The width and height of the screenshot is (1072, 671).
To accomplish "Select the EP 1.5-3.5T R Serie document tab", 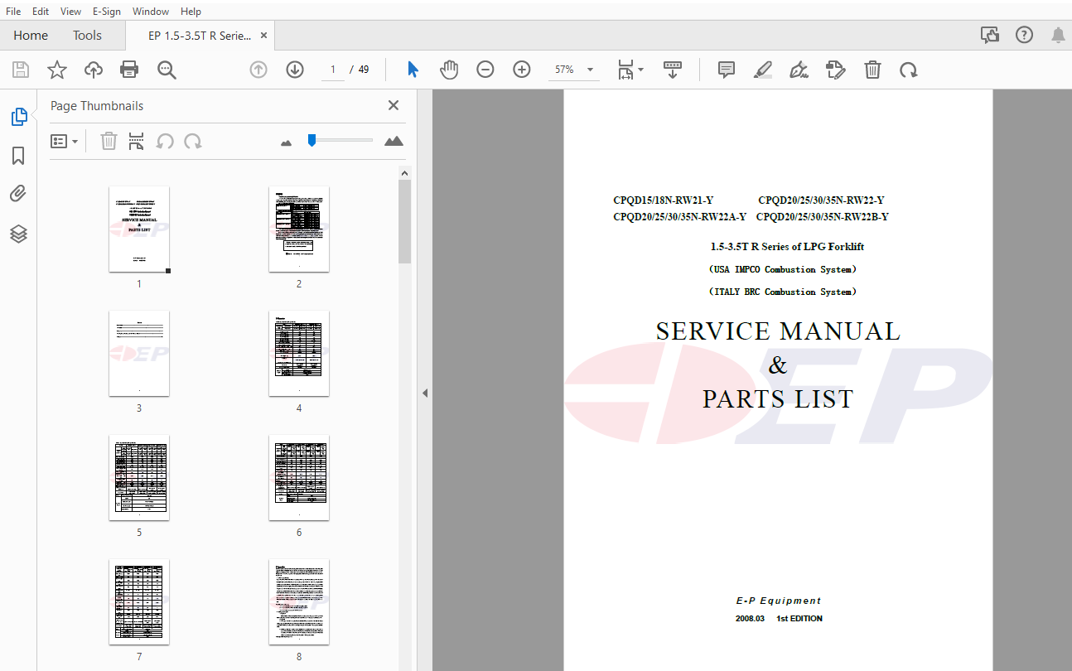I will point(200,36).
